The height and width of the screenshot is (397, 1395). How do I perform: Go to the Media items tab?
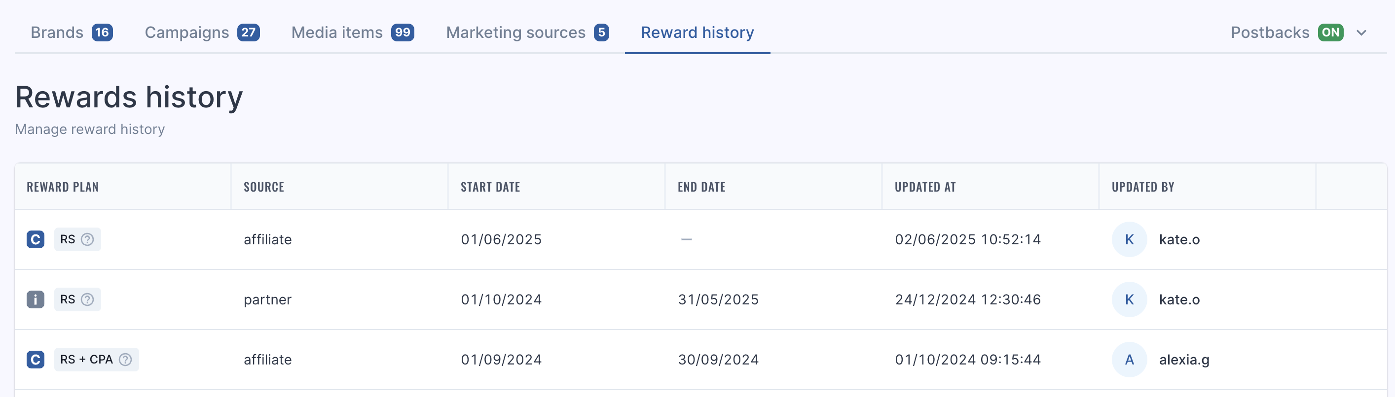click(x=353, y=33)
